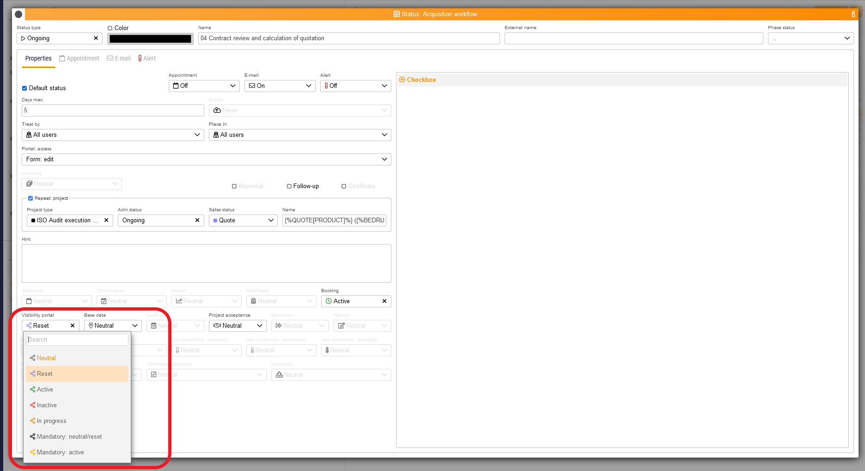
Task: Click the plus icon beside Checkbox
Action: pyautogui.click(x=402, y=80)
